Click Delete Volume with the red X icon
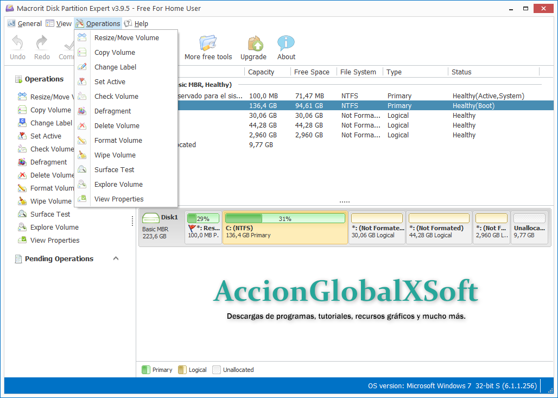This screenshot has width=558, height=398. pyautogui.click(x=116, y=125)
